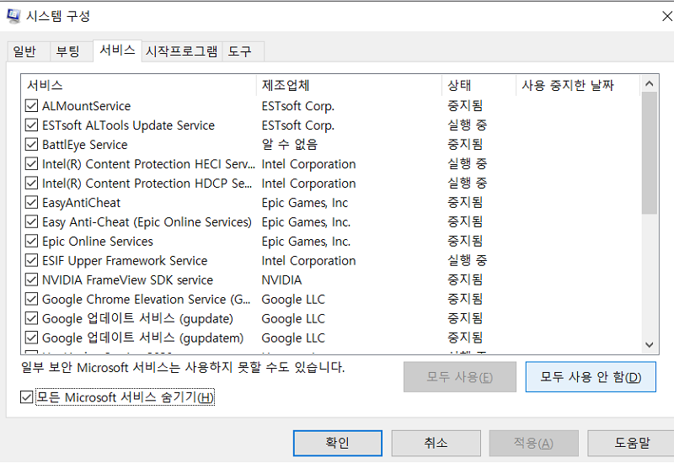Click the 취소 button

point(436,443)
